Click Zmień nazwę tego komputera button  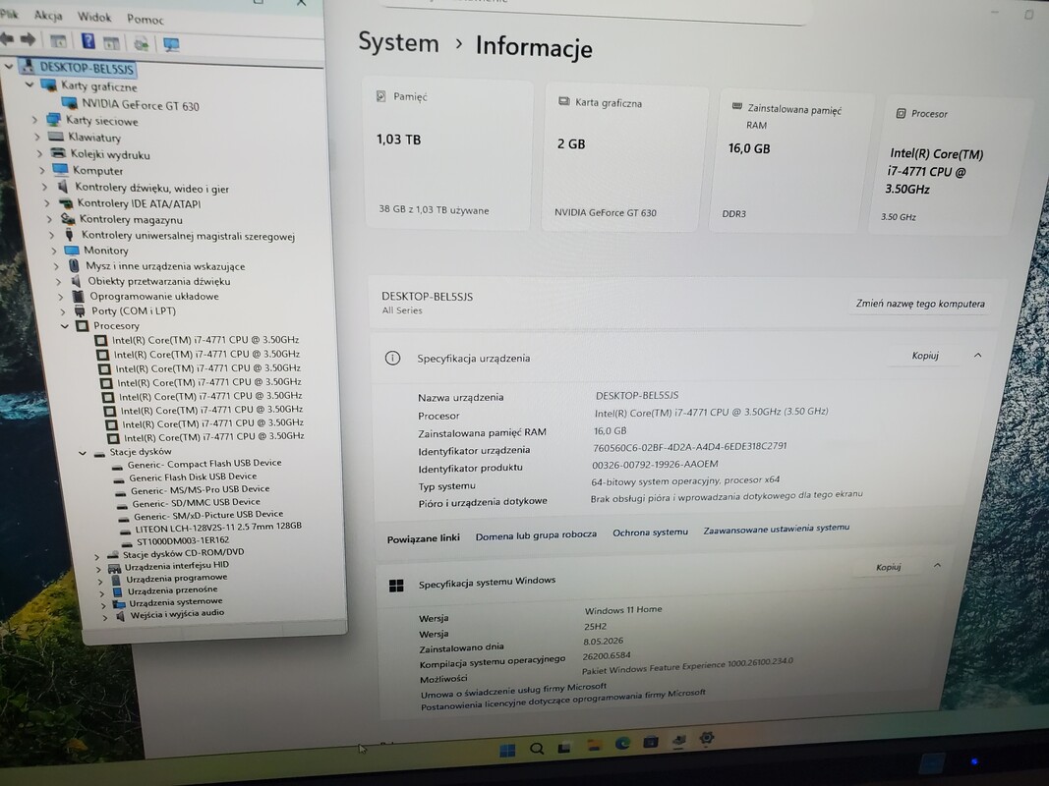point(920,304)
